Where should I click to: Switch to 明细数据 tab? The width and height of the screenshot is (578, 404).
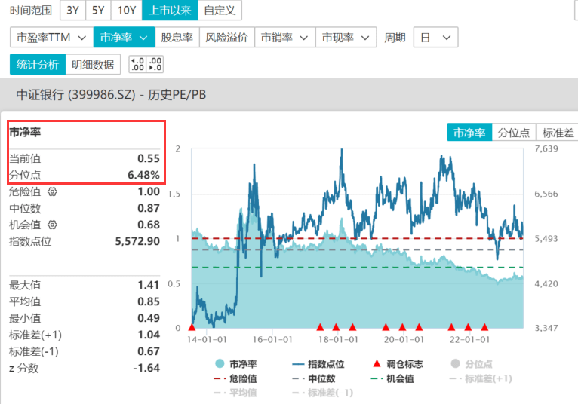click(x=93, y=64)
